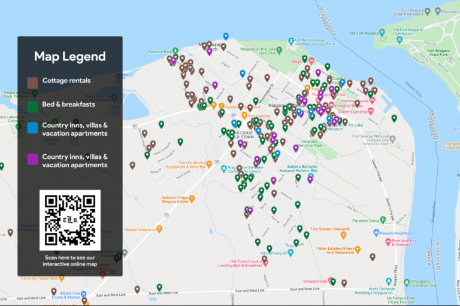
Task: Select the Ferox by Fabian Reis icon
Action: click(62, 277)
